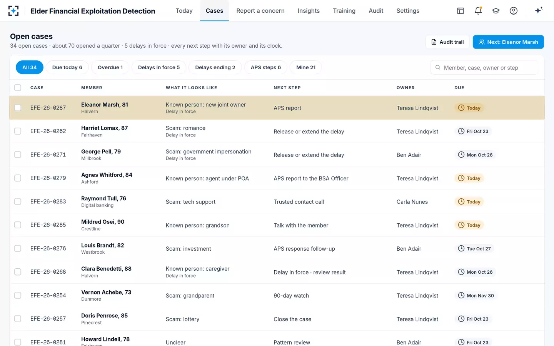554x346 pixels.
Task: Open Report a concern tab
Action: tap(260, 11)
